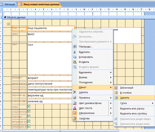155x132 pixels.
Task: Expand the Сетка submenu
Action: click(153, 103)
